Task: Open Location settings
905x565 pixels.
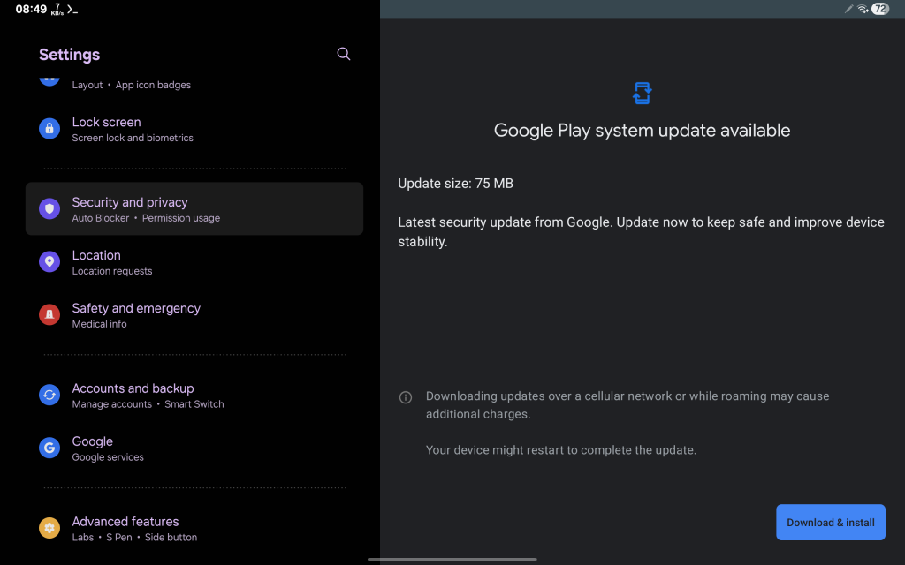Action: coord(194,261)
